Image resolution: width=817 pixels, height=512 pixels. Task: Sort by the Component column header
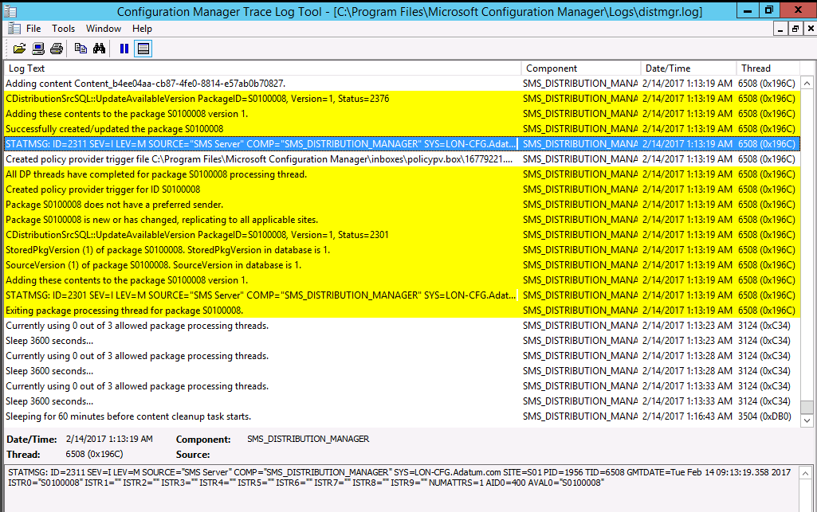580,68
